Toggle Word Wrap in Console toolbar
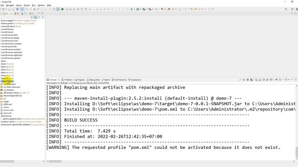The width and height of the screenshot is (298, 167). (264, 80)
